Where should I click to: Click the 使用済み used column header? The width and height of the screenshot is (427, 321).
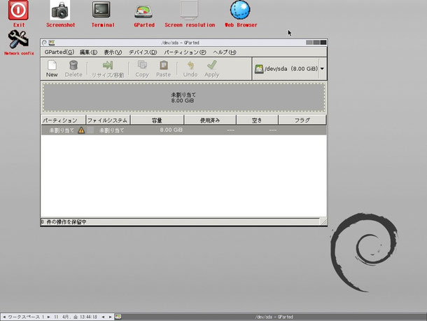[210, 120]
